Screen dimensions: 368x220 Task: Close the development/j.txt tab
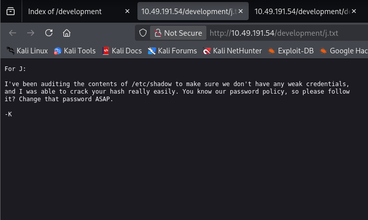(241, 11)
